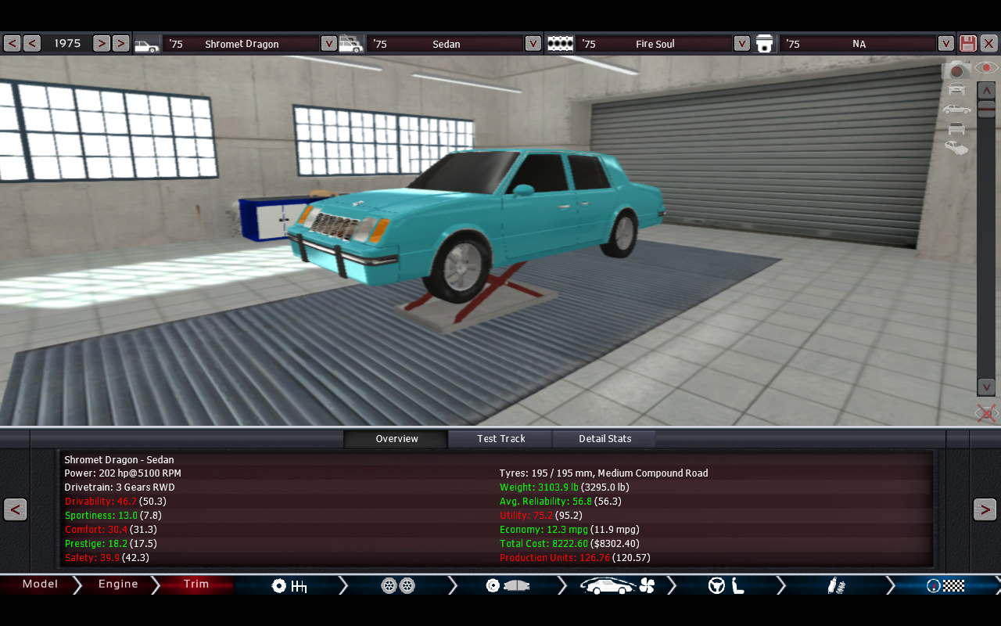
Task: Click the Fire Soul engine name field
Action: tap(655, 44)
